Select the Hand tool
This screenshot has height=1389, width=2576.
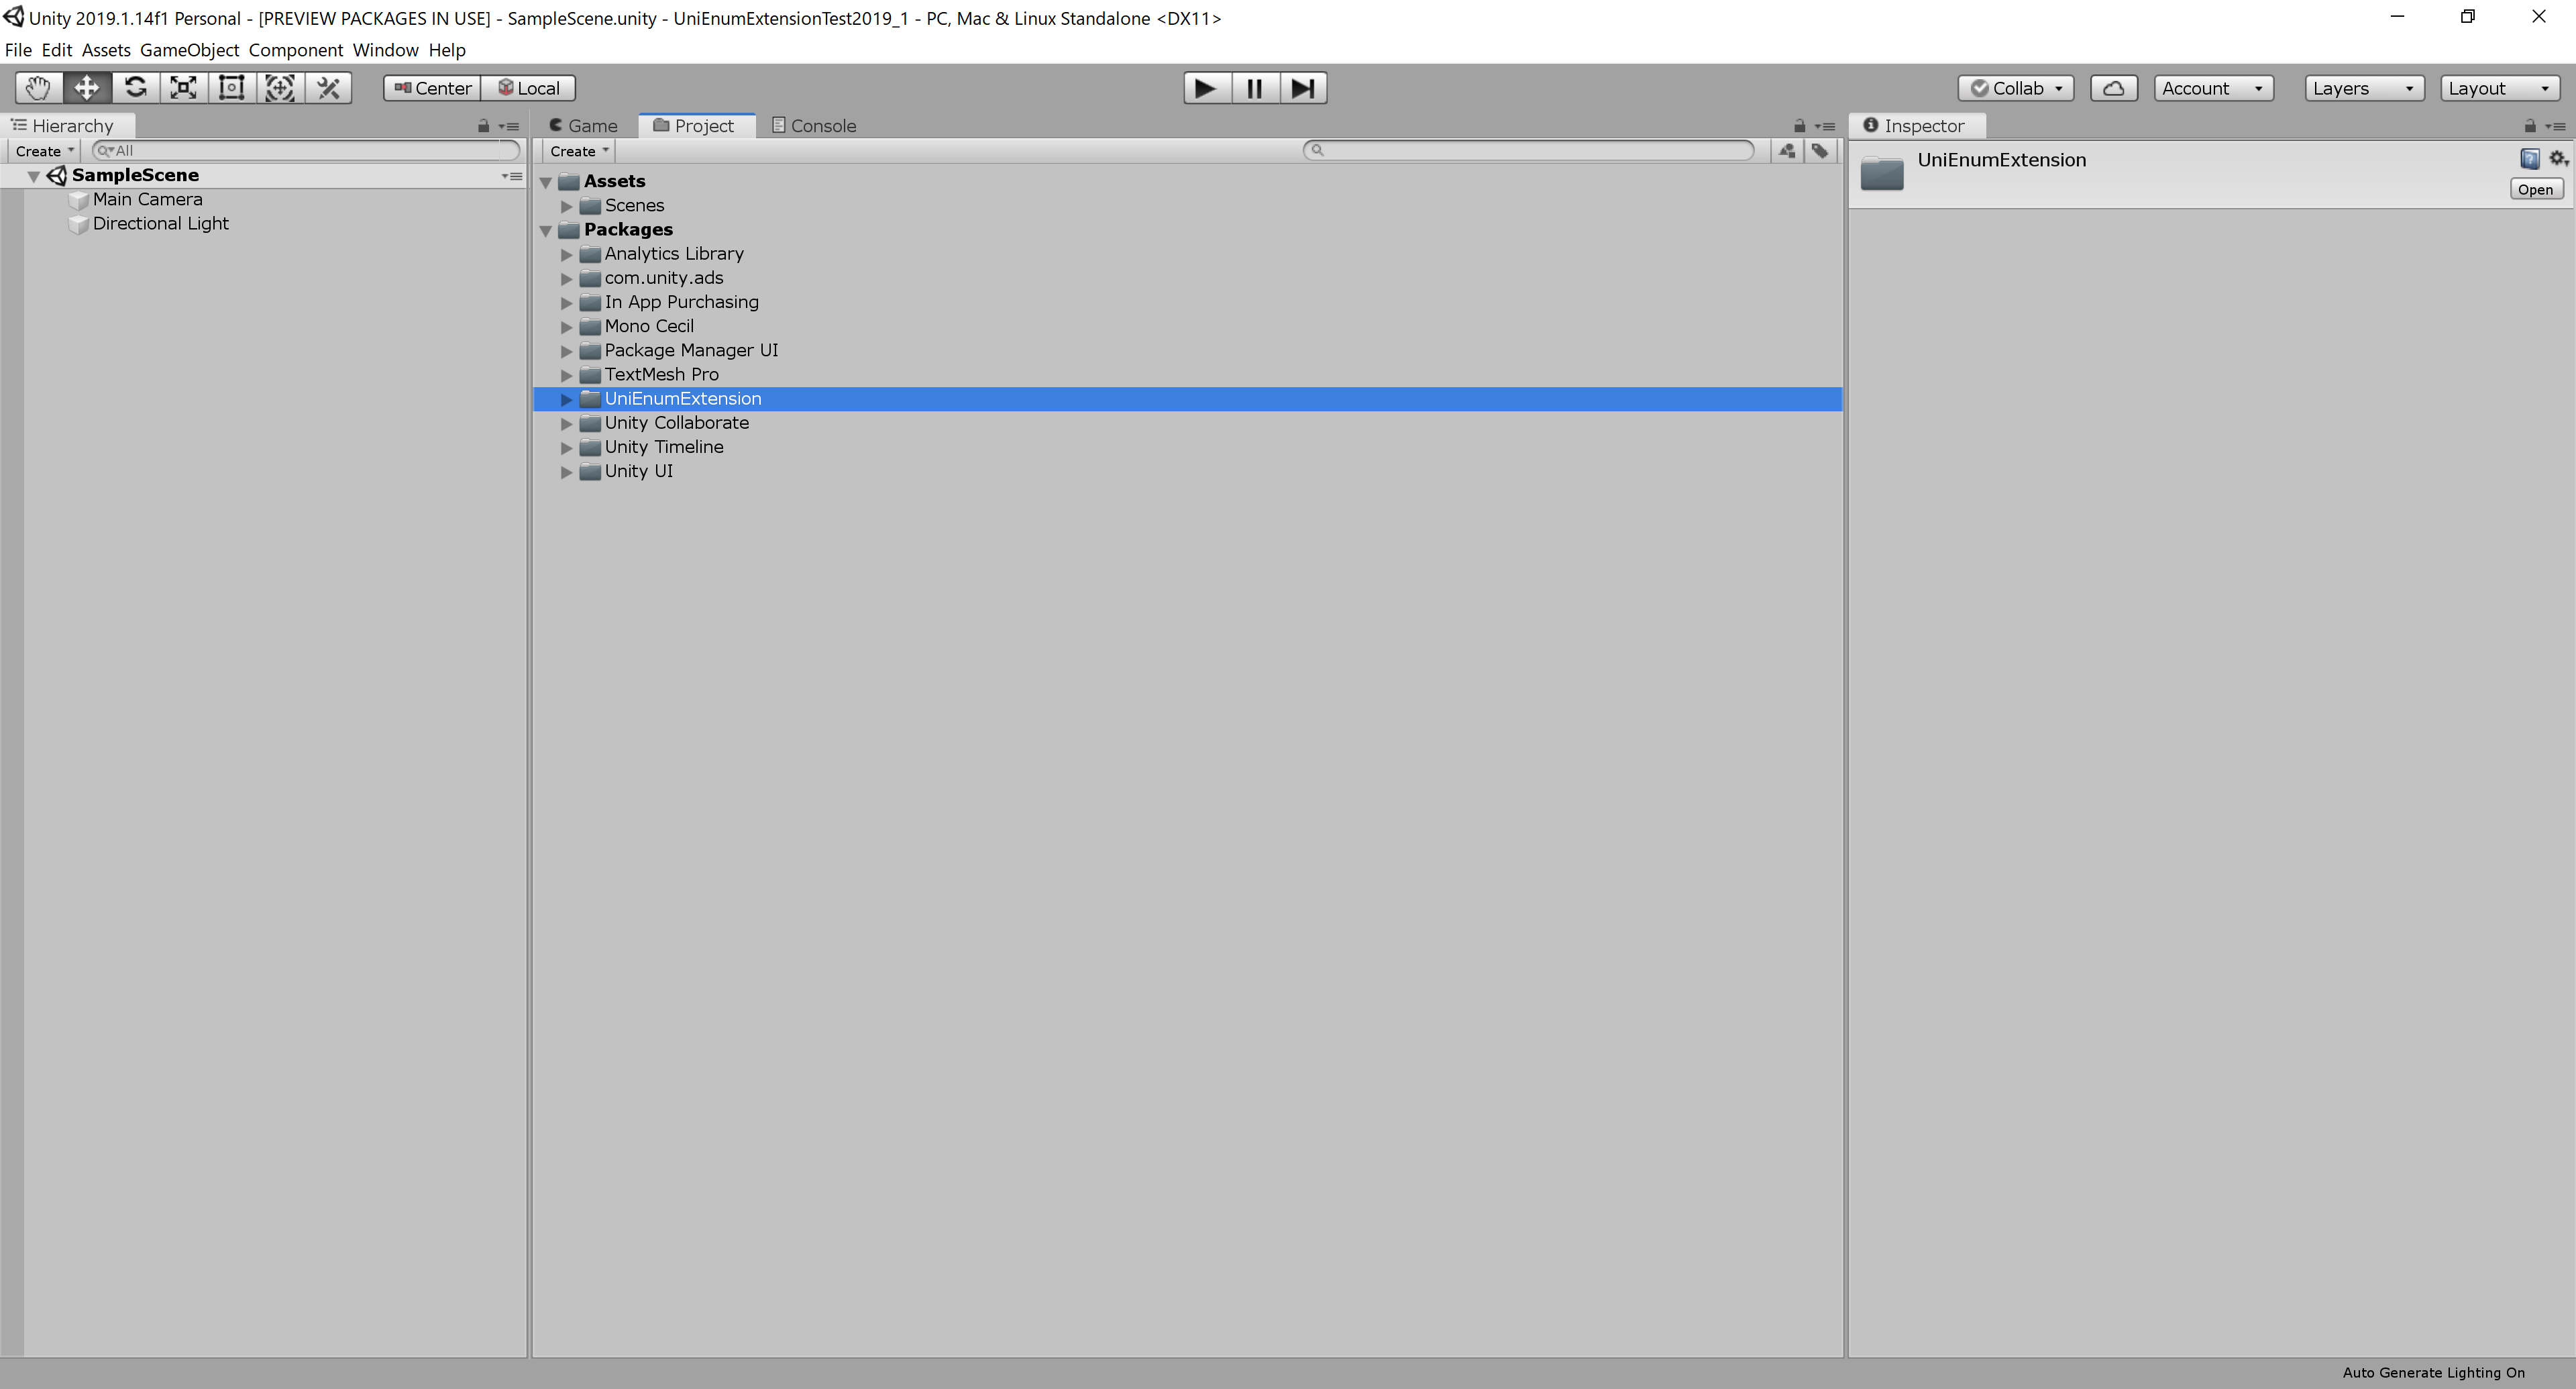point(38,88)
